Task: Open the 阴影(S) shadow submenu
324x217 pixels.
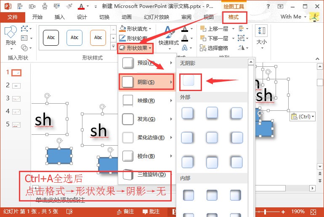Action: point(147,82)
